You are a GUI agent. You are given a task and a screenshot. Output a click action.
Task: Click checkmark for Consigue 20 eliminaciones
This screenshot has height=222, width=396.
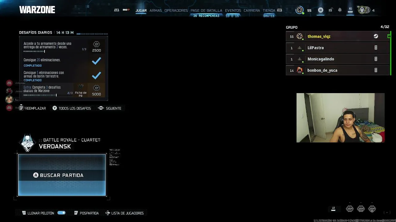coord(97,61)
